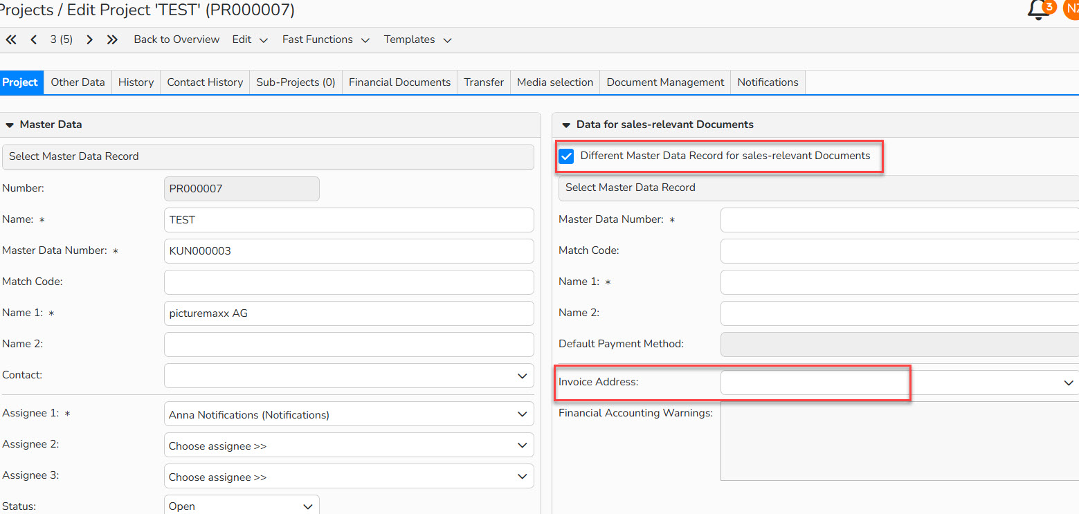Viewport: 1079px width, 514px height.
Task: Click the Match Code field in Master Data
Action: pos(349,282)
